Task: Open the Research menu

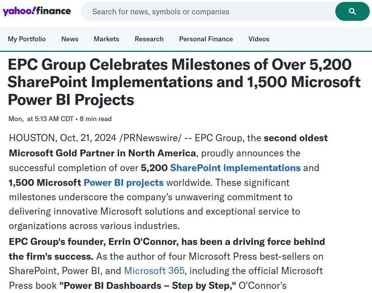Action: (149, 39)
